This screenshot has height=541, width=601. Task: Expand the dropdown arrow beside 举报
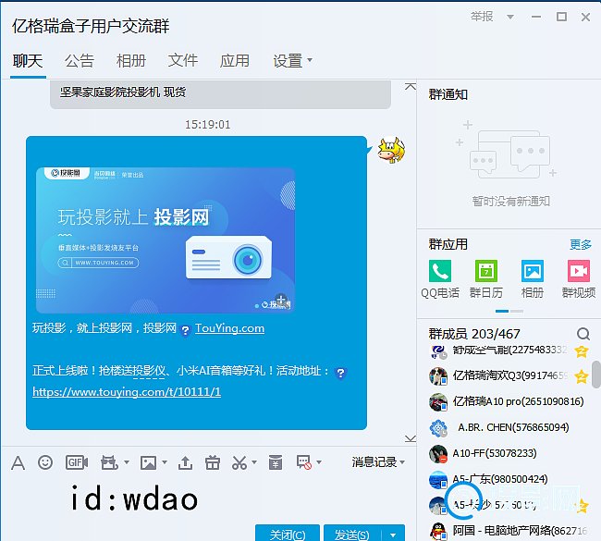[510, 17]
